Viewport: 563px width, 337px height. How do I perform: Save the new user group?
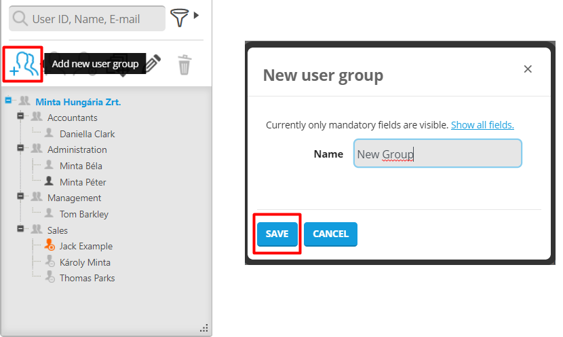click(277, 234)
